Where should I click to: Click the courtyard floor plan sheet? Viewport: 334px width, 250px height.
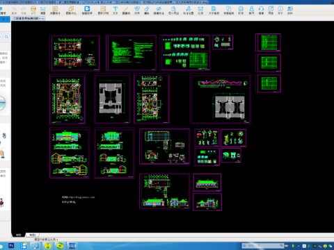click(x=67, y=99)
